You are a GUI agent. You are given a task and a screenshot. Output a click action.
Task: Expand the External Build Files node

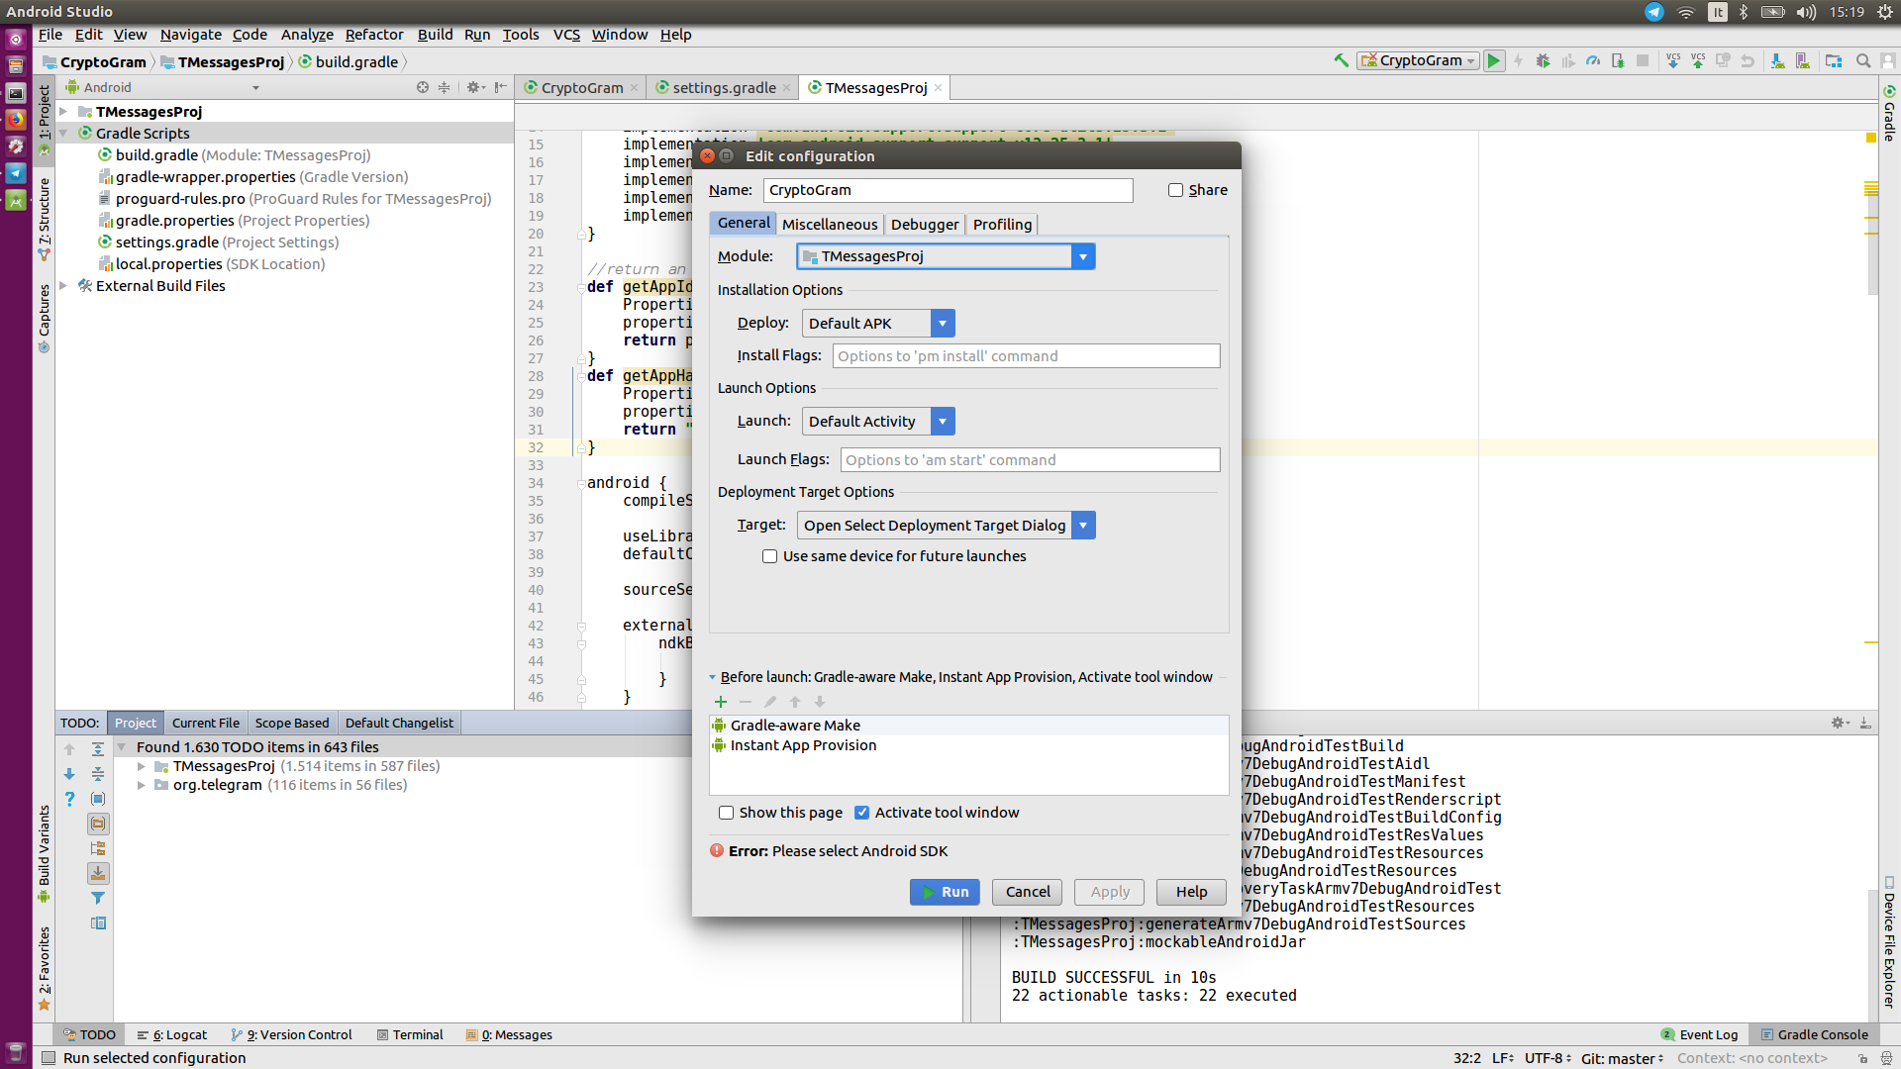pos(63,285)
